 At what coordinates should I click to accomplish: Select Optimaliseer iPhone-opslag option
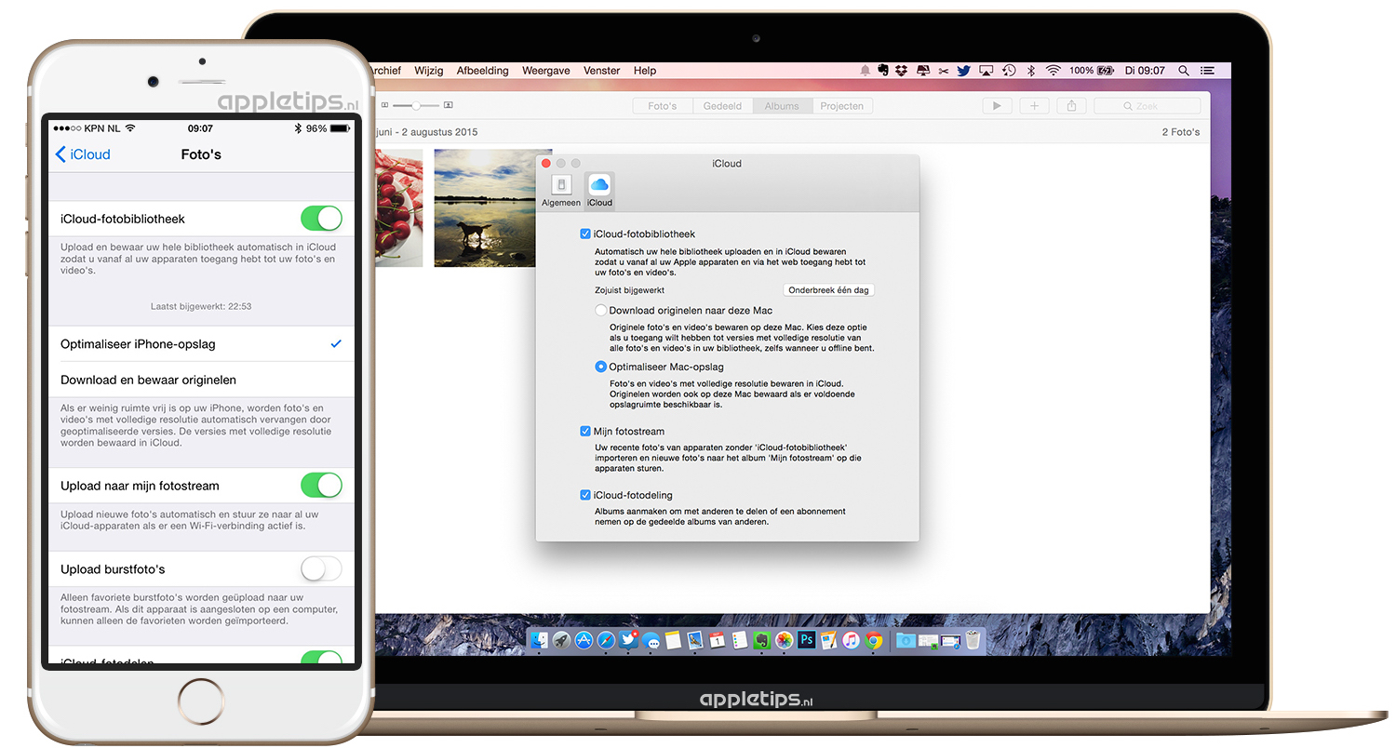(201, 344)
